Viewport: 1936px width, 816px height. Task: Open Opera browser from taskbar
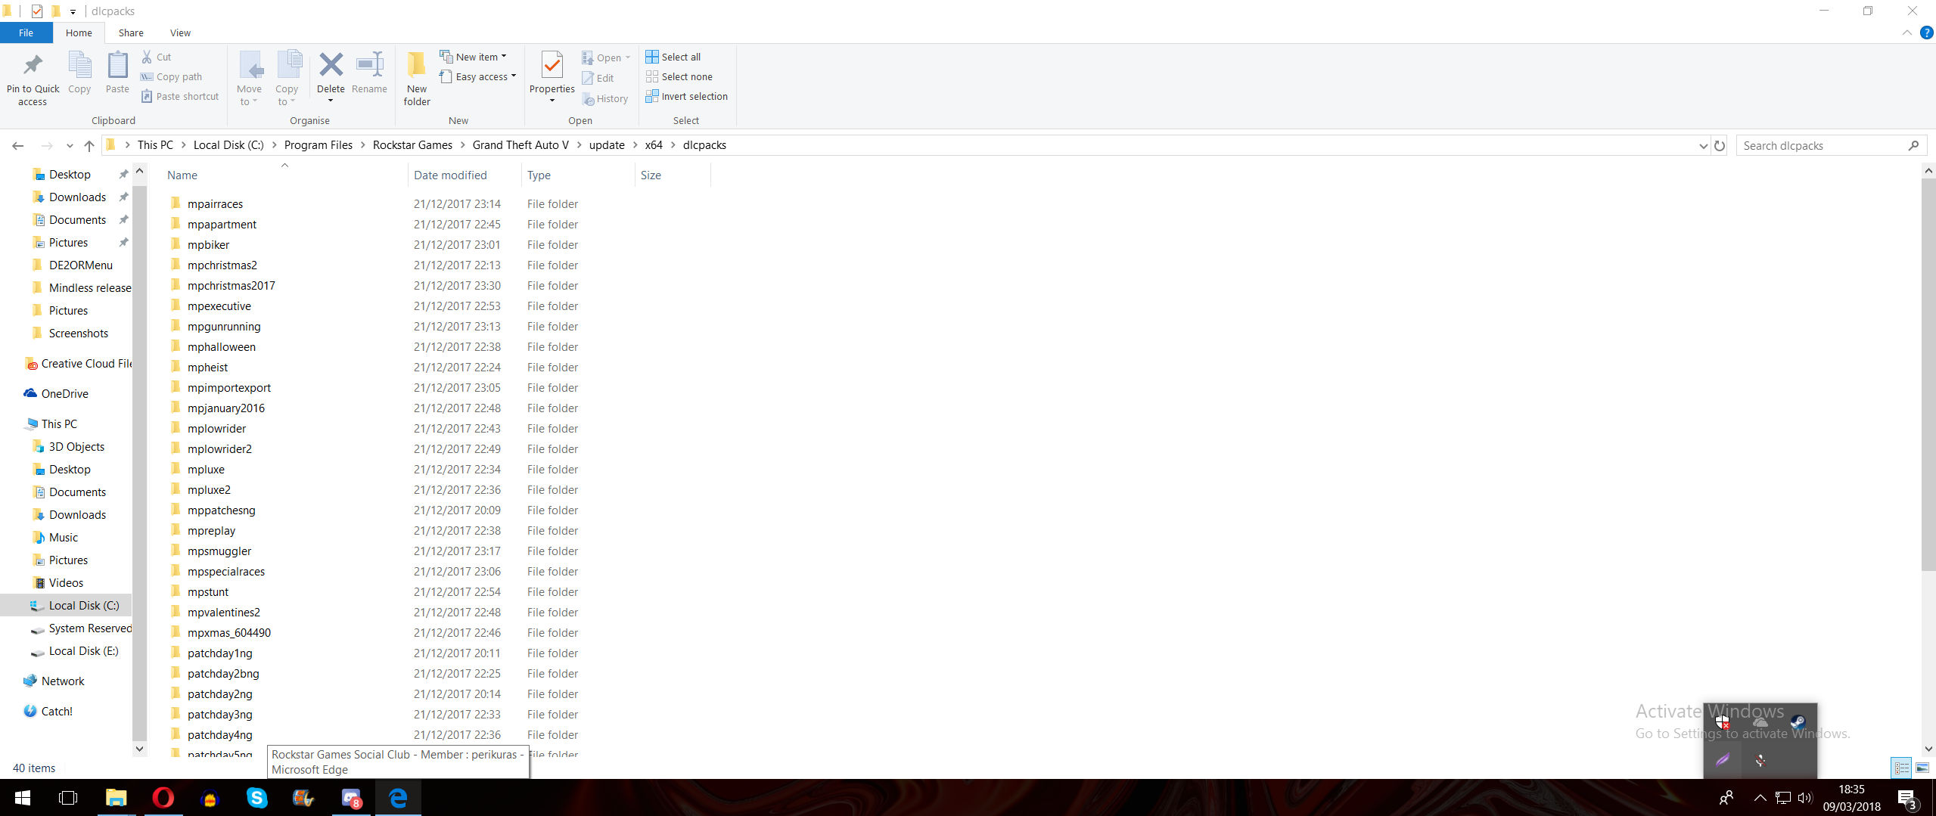pyautogui.click(x=163, y=797)
